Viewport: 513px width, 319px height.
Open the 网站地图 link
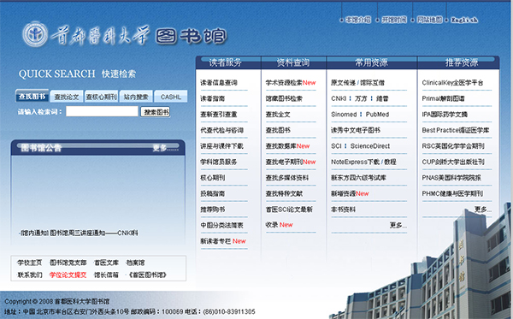click(x=429, y=20)
